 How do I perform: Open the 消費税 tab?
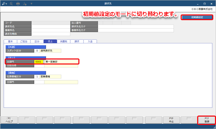(x=64, y=41)
